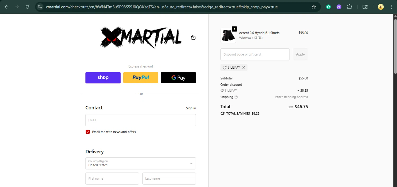Click the browser address bar URL
The width and height of the screenshot is (397, 187).
pyautogui.click(x=162, y=7)
